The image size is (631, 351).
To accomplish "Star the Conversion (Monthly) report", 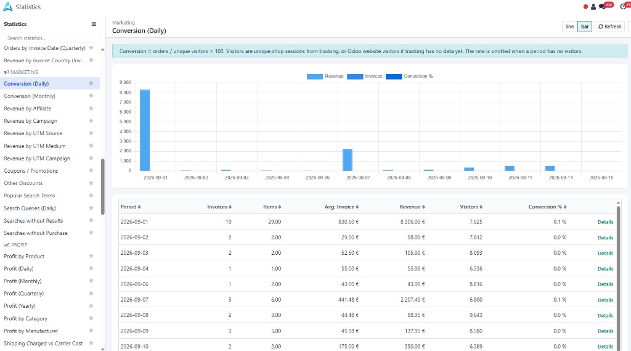I will pyautogui.click(x=91, y=96).
